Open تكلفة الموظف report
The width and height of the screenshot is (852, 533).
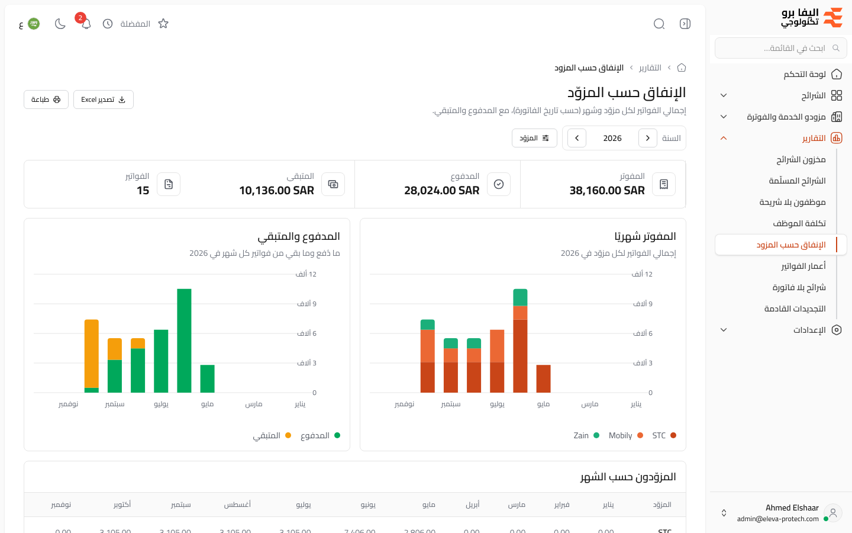click(x=799, y=223)
